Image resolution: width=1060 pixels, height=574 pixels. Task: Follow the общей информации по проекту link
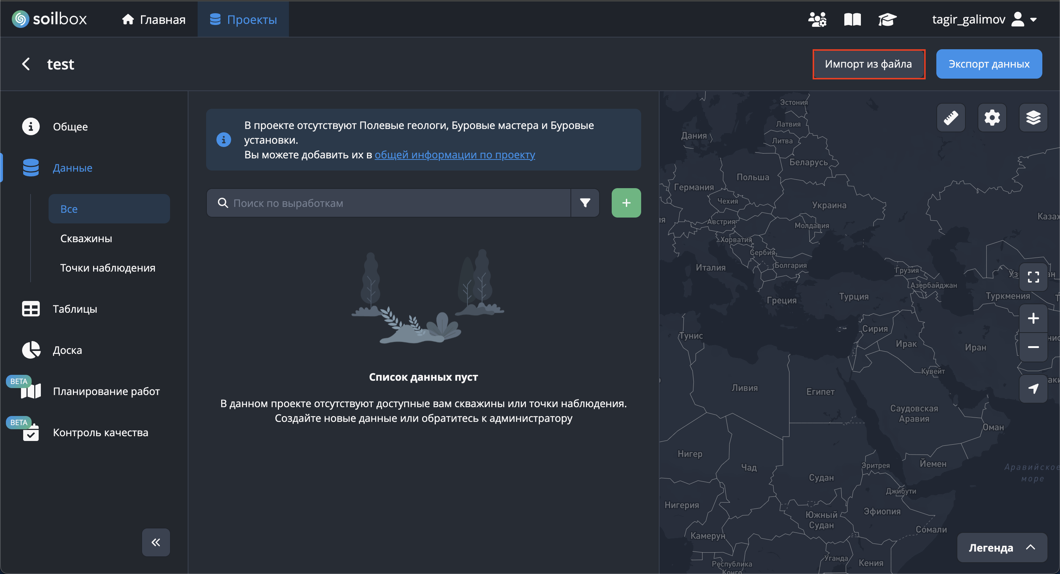(x=455, y=155)
